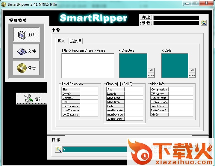The width and height of the screenshot is (215, 166).
Task: Click maxDatarate in Total-Selection
Action: point(71,110)
